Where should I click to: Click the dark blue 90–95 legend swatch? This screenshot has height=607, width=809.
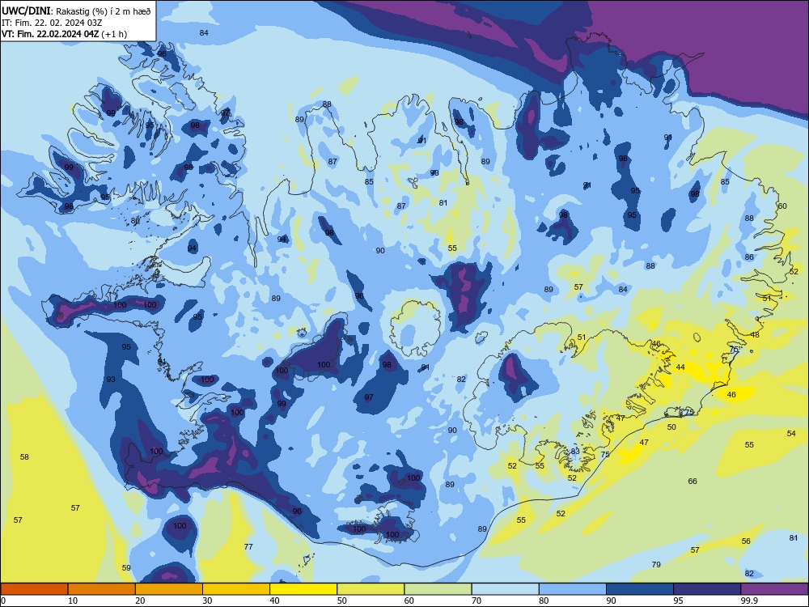pos(640,589)
